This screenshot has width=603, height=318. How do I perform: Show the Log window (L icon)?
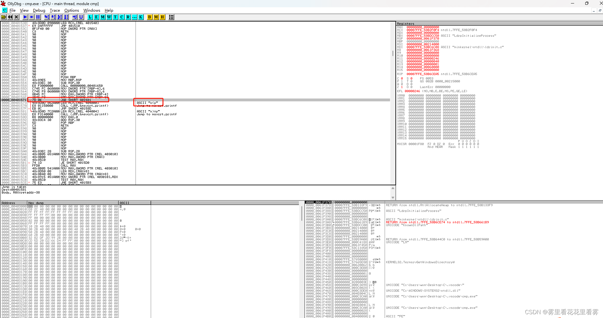(90, 17)
